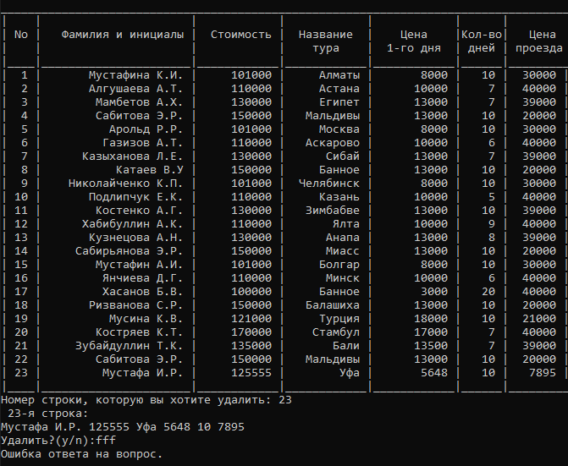Select tour name Турция
Viewport: 568px width, 466px height.
tap(339, 319)
